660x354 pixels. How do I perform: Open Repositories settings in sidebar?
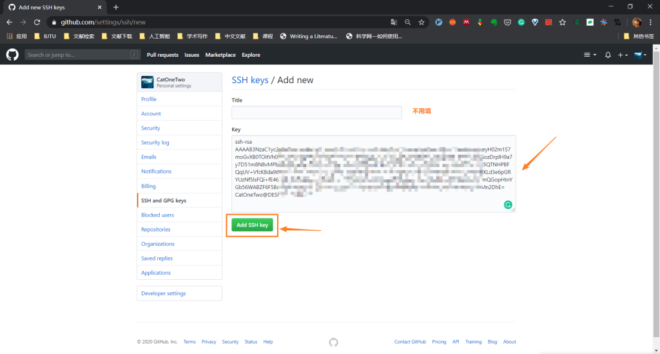click(x=179, y=230)
